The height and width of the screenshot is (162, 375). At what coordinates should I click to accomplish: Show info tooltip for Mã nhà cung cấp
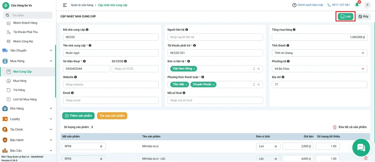(87, 30)
